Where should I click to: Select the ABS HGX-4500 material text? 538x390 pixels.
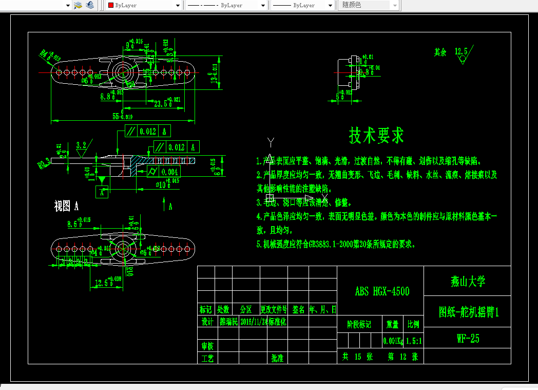coord(382,291)
